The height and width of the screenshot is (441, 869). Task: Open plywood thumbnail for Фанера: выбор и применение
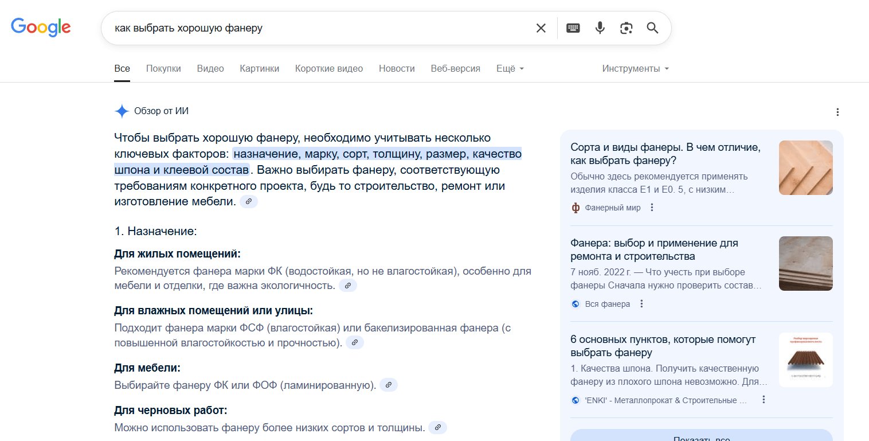805,263
